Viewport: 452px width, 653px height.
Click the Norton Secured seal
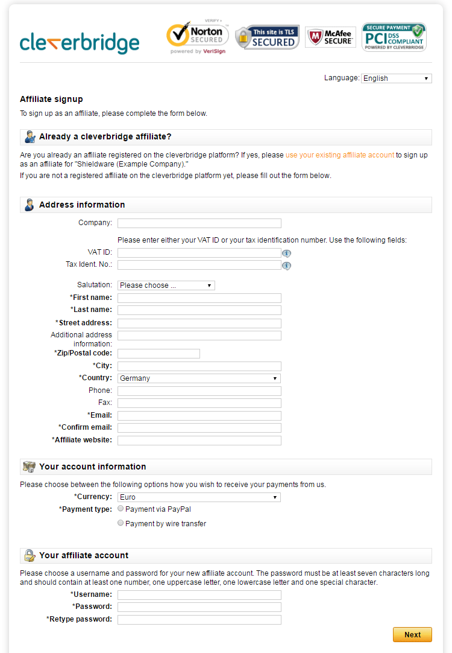pos(197,37)
